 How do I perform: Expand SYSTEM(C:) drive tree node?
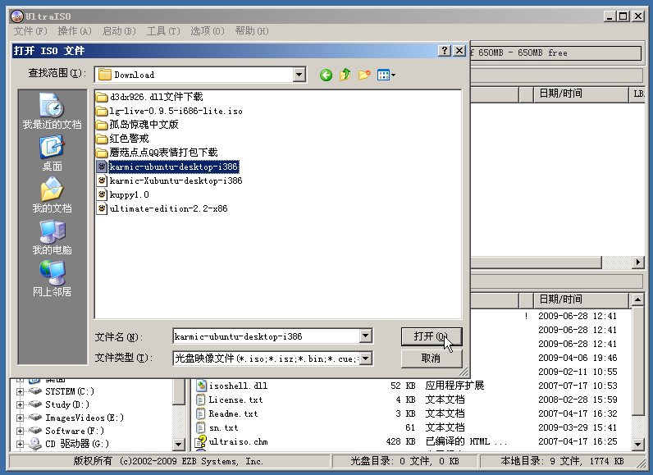[20, 391]
